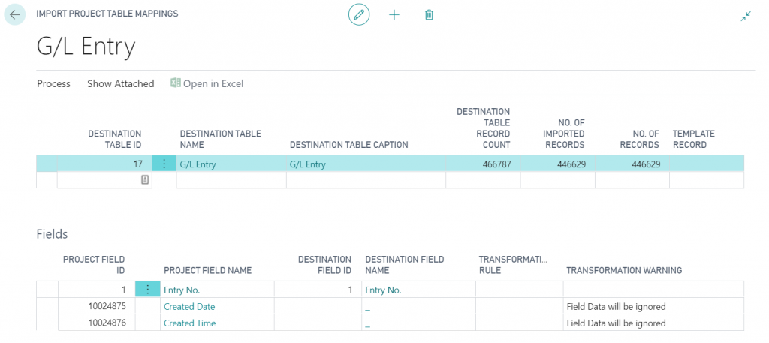Screen dimensions: 769x343
Task: Click the pencil edit icon
Action: [x=359, y=14]
